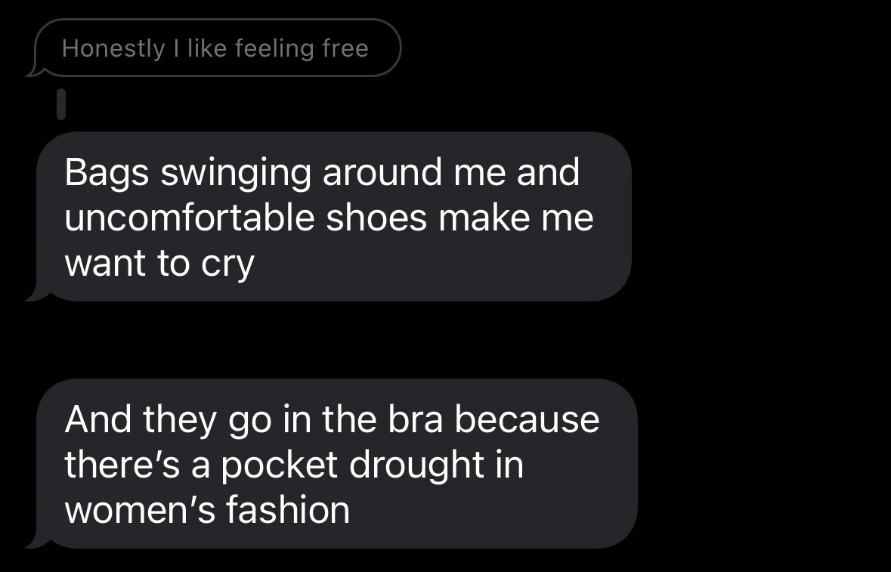Viewport: 891px width, 572px height.
Task: Click the word 'pocket' in the second message
Action: click(x=279, y=465)
